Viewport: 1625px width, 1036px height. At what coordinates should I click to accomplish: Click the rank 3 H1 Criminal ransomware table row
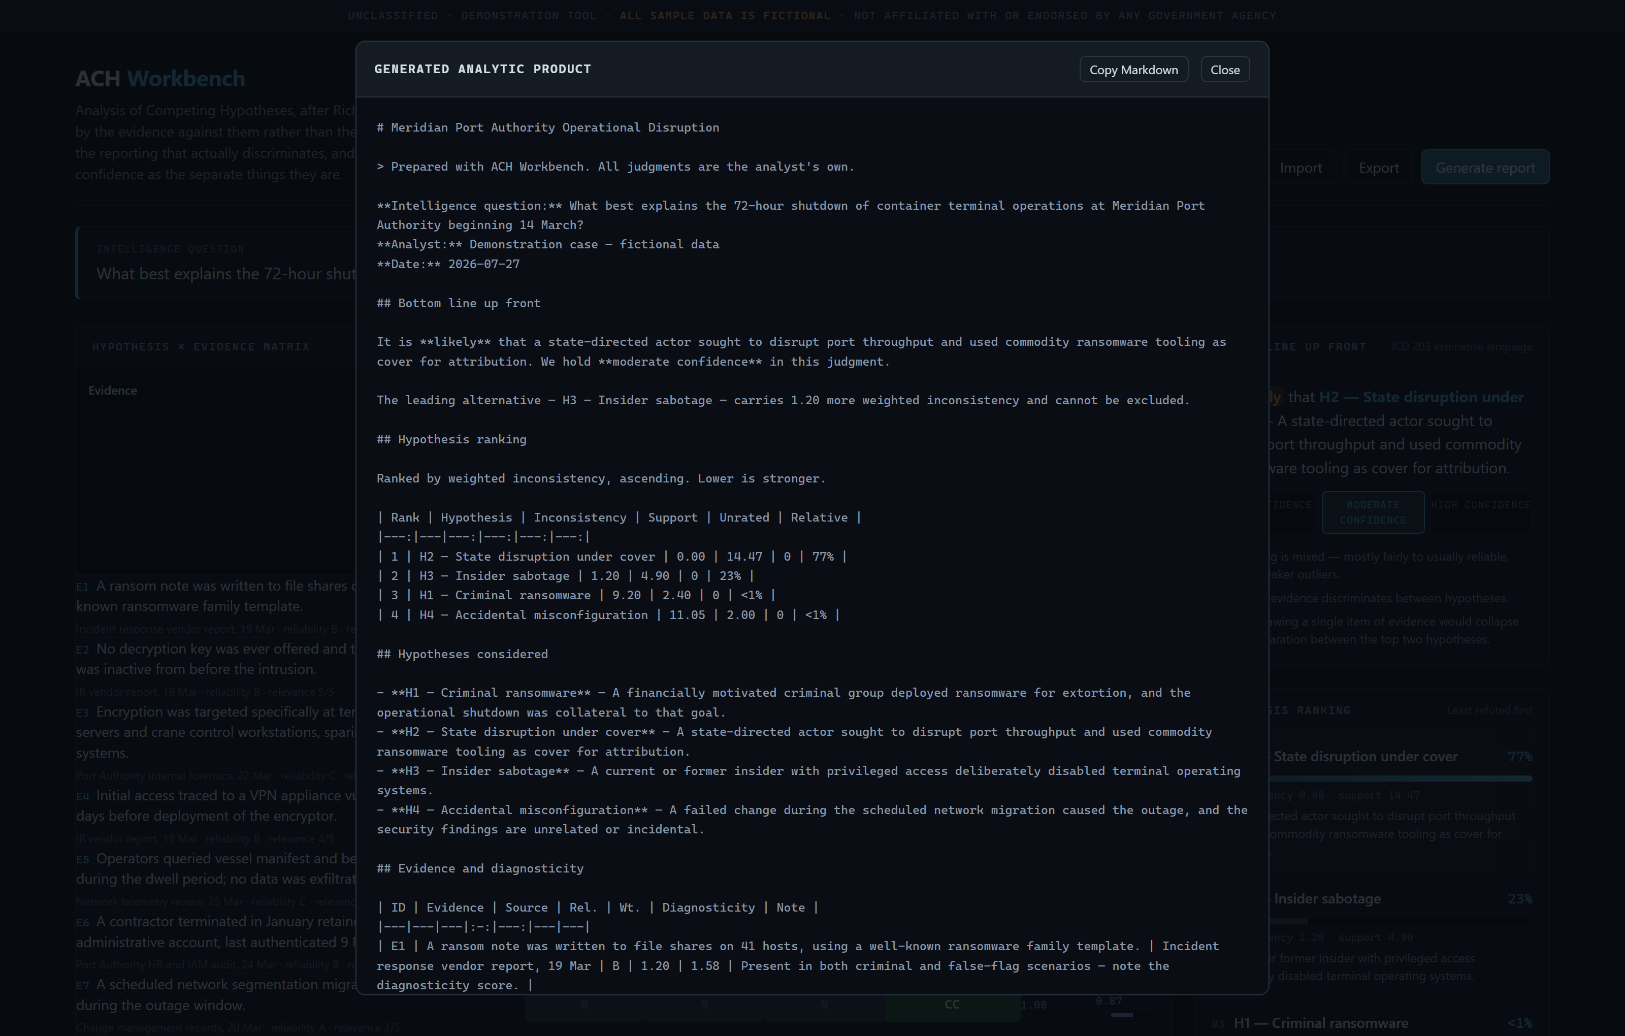pyautogui.click(x=576, y=595)
